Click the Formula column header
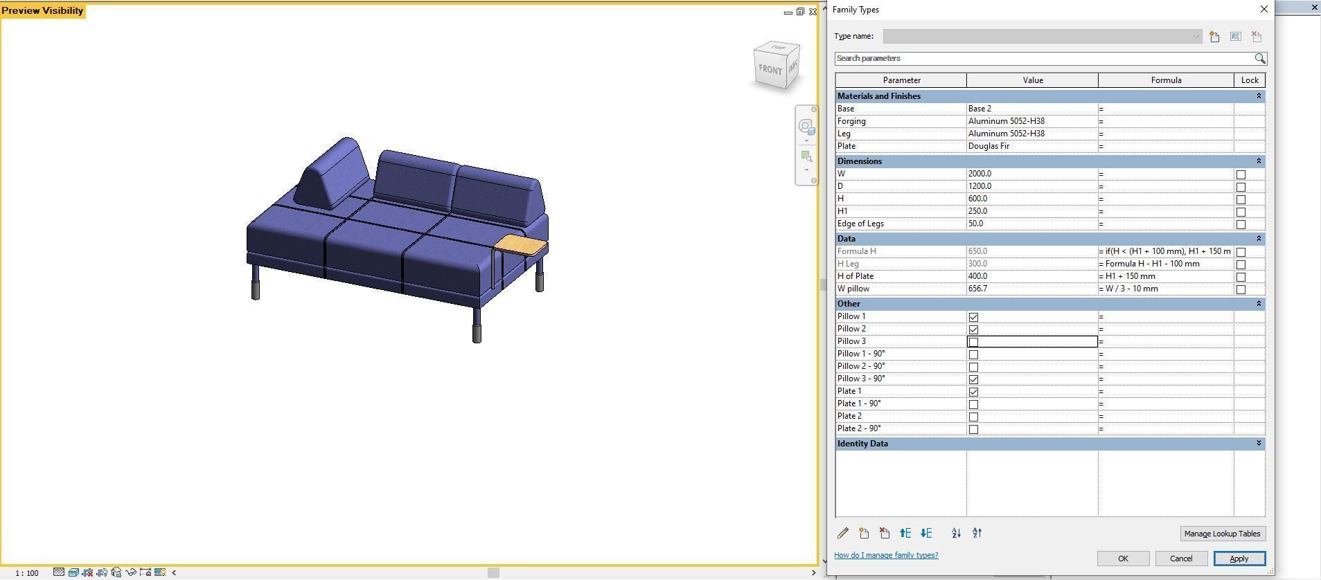The image size is (1321, 580). point(1166,80)
